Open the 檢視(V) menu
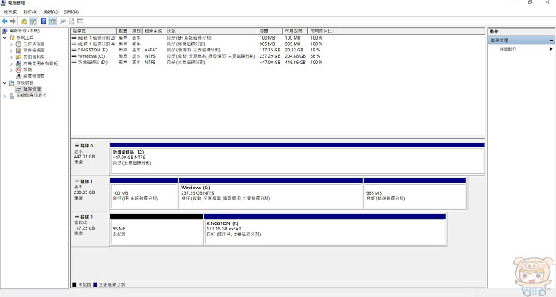 (x=51, y=12)
